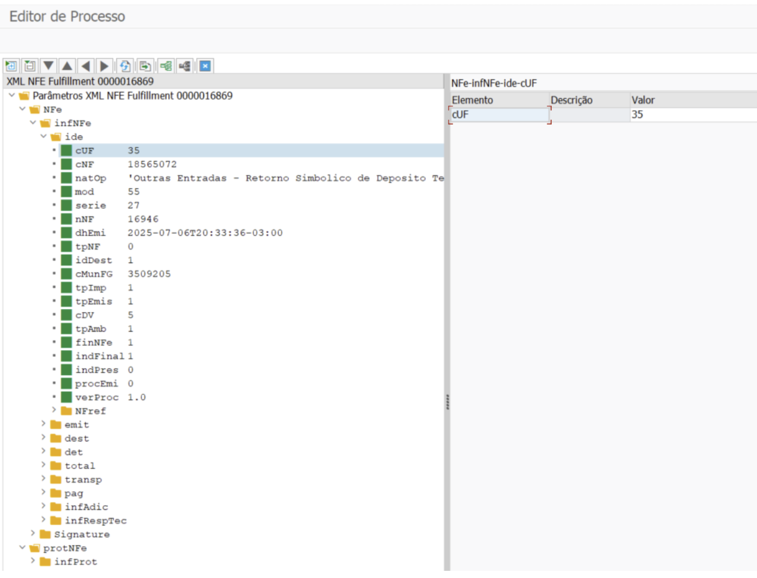
Task: Click the copy-with-green-arrow toolbar icon
Action: pos(145,66)
